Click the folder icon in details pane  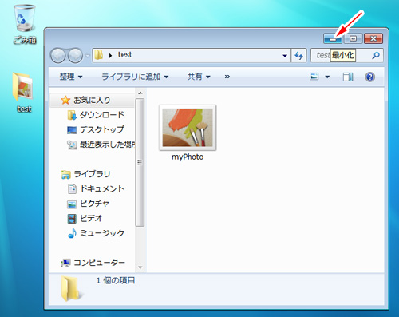tap(70, 288)
